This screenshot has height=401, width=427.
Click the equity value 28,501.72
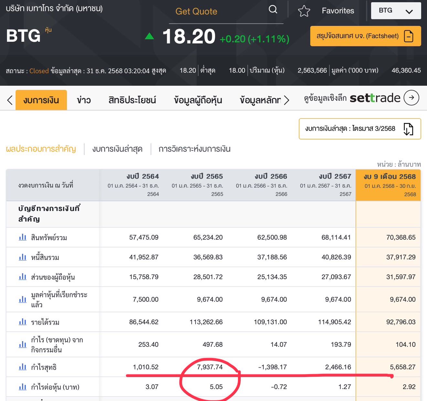coord(208,277)
